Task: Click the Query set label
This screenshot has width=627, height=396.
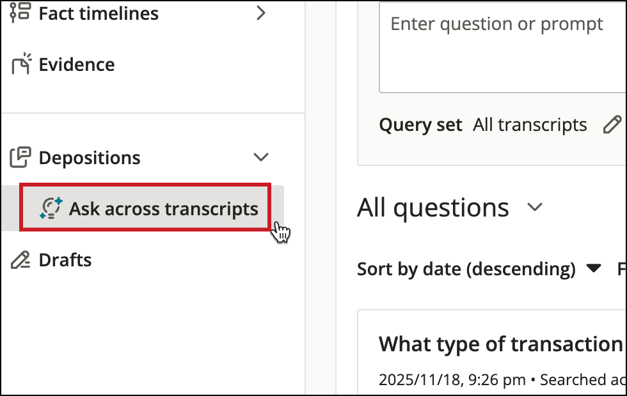Action: tap(421, 124)
